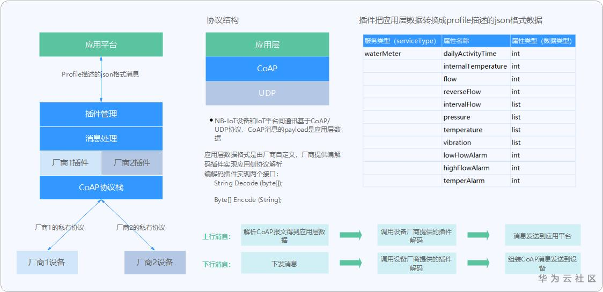Select the CoAP协议栈 block
Screen dimensions: 603x292
pyautogui.click(x=101, y=188)
